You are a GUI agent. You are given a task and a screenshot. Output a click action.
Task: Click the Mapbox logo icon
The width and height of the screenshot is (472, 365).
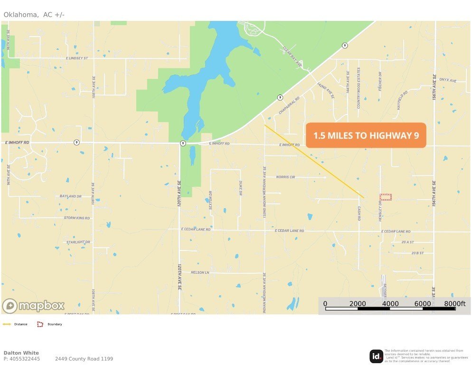(x=9, y=306)
